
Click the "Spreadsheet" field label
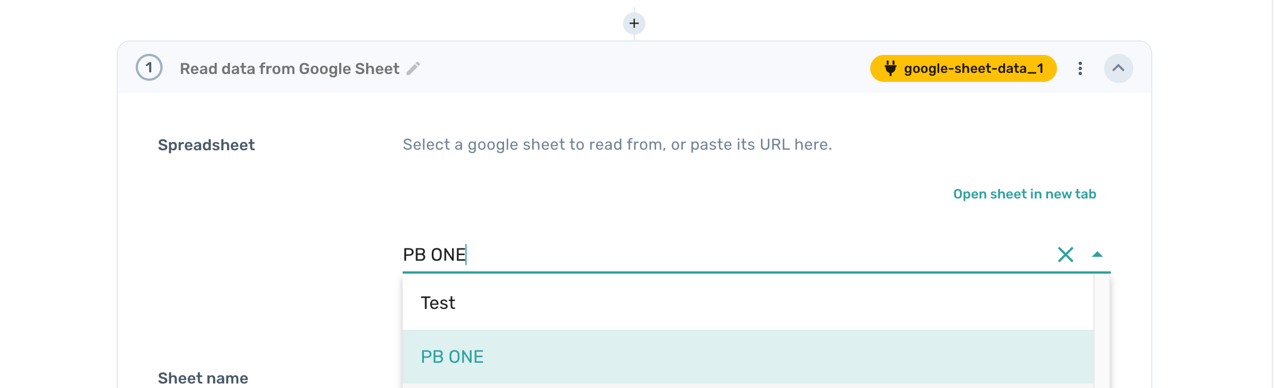[206, 145]
